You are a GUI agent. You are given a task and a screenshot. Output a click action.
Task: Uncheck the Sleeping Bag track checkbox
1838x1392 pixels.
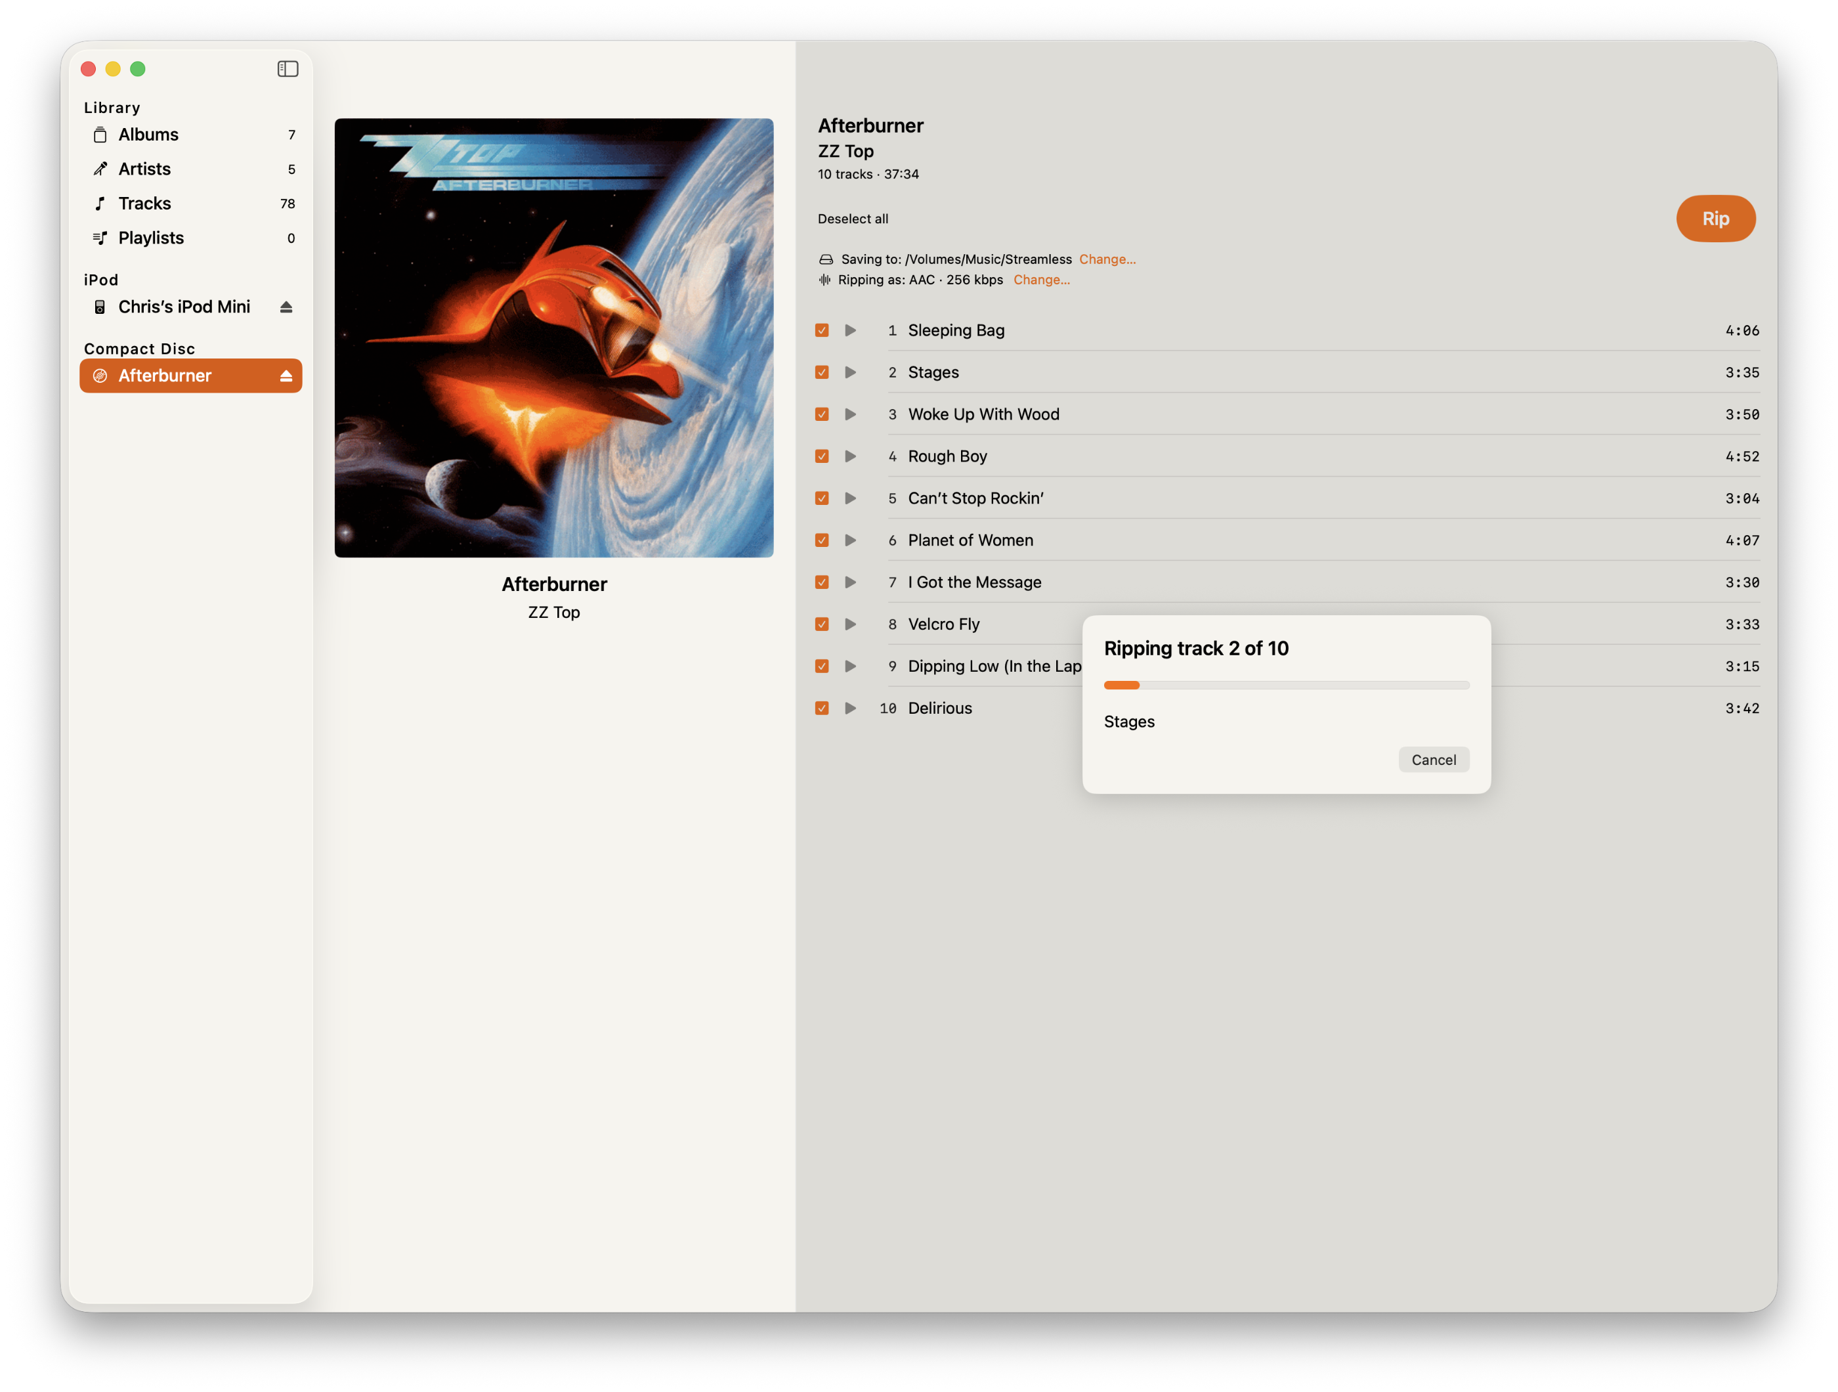[822, 330]
